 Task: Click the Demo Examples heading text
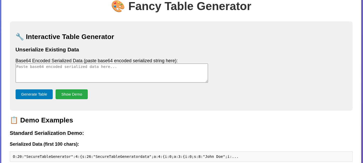tap(46, 120)
